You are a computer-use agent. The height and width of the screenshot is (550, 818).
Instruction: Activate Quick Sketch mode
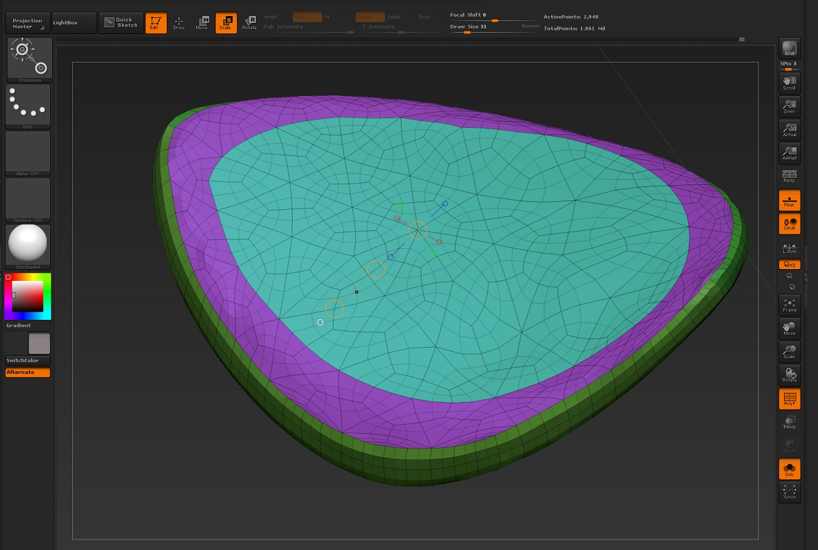coord(120,23)
